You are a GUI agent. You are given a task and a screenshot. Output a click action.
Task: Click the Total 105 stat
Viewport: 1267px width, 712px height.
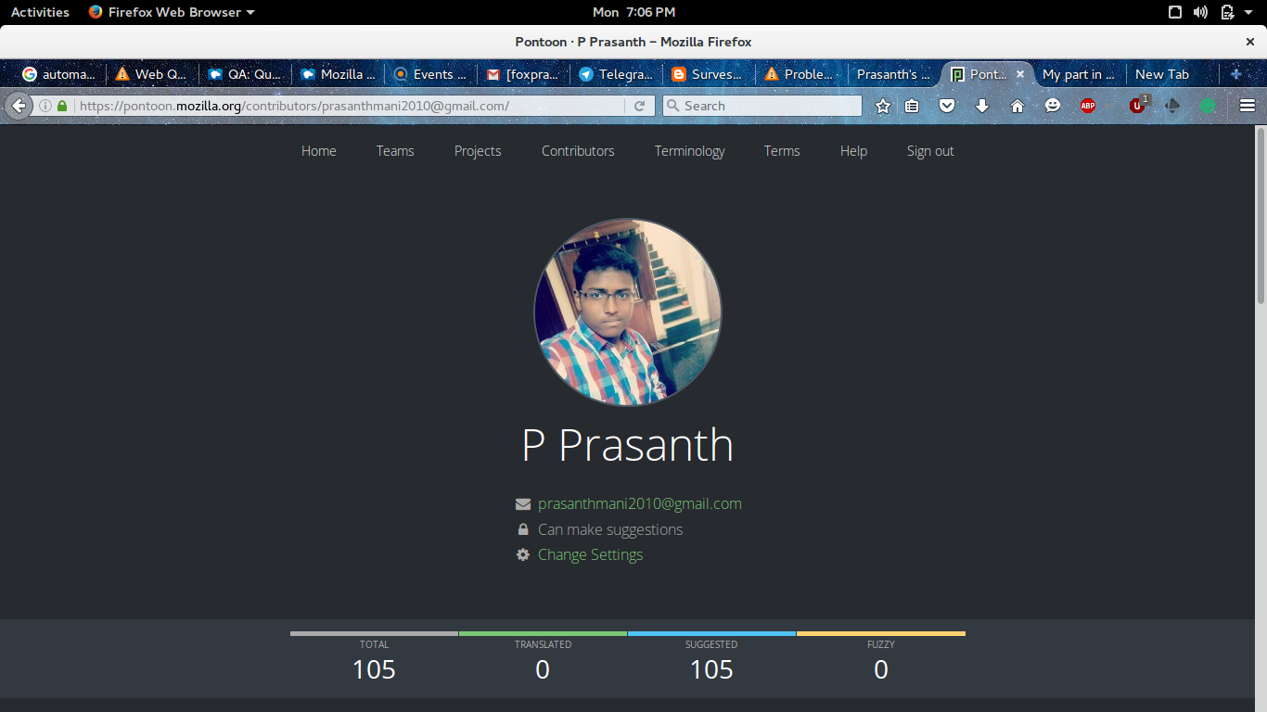(374, 659)
